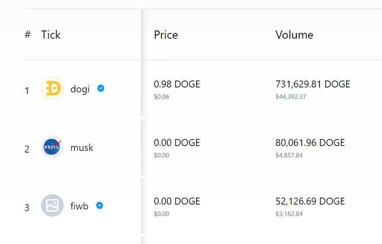Sort table by Volume column header
Image resolution: width=382 pixels, height=244 pixels.
pyautogui.click(x=294, y=35)
